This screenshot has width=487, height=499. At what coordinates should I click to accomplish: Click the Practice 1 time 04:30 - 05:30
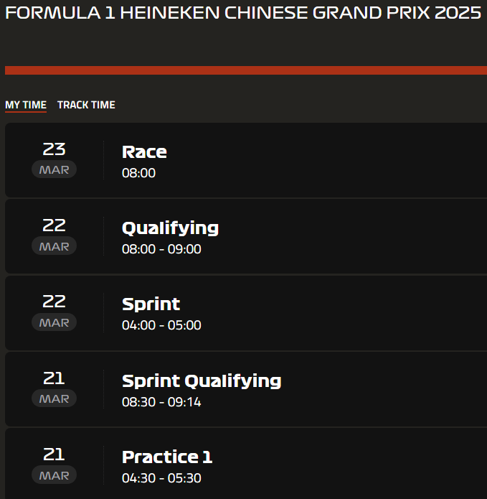[x=161, y=478]
